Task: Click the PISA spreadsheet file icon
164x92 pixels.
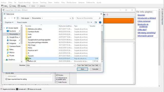Action: (x=26, y=59)
